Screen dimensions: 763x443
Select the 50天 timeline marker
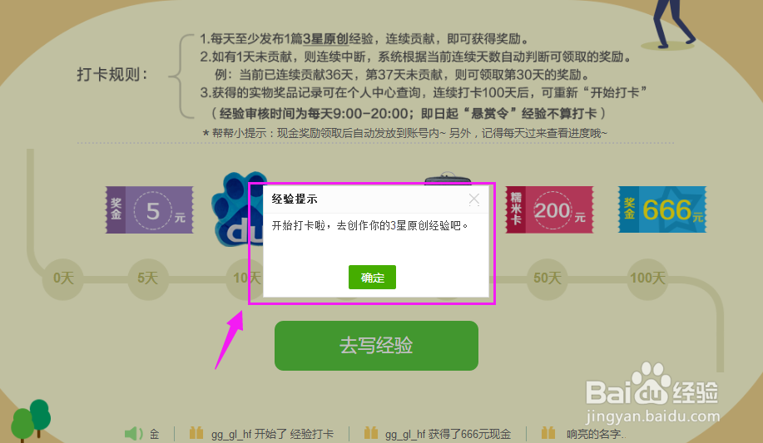tap(547, 278)
